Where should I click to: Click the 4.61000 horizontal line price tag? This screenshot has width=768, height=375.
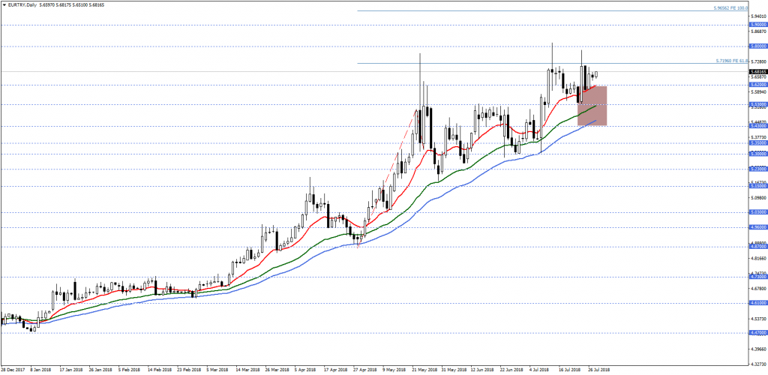pyautogui.click(x=757, y=302)
